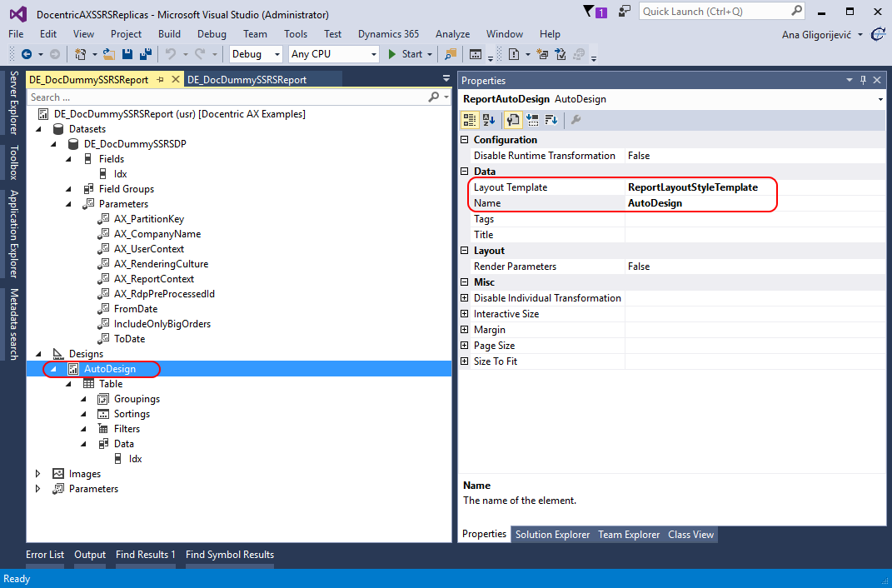
Task: Click the green Start play triangle
Action: click(x=392, y=54)
